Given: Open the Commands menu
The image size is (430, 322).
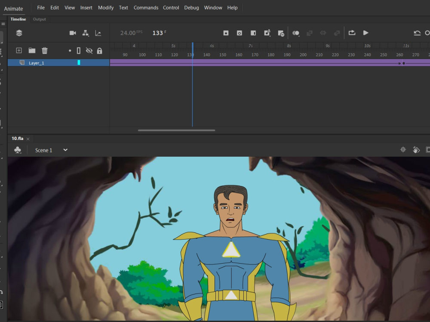Looking at the screenshot, I should click(146, 8).
